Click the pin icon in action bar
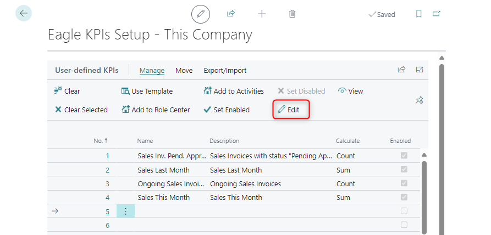Screen dimensions: 491x235 (x=420, y=100)
